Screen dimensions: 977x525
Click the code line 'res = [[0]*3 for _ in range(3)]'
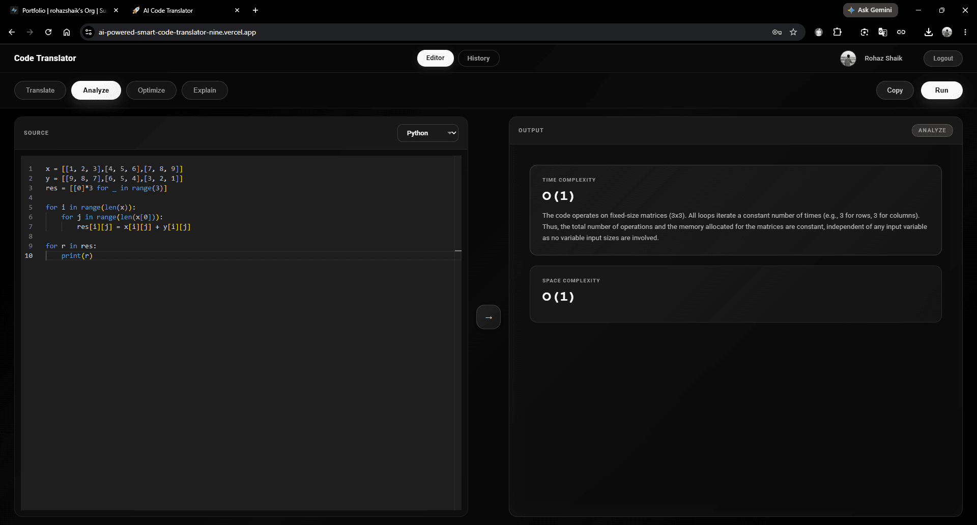(x=106, y=188)
